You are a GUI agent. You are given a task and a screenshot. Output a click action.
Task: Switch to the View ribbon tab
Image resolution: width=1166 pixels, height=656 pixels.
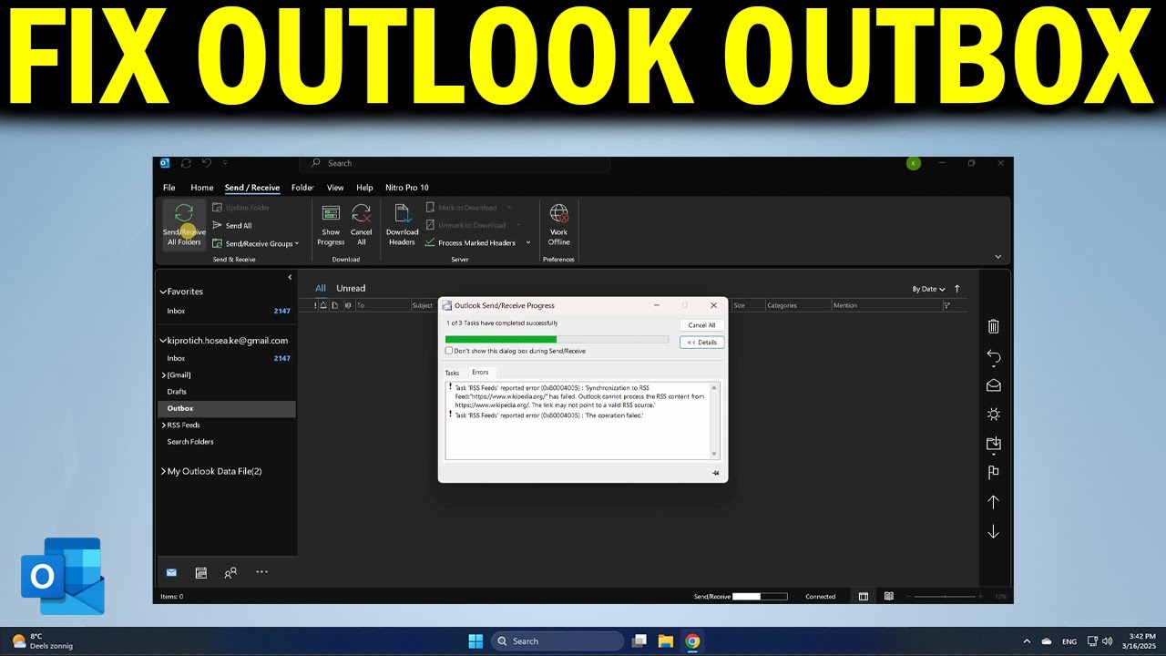tap(335, 188)
